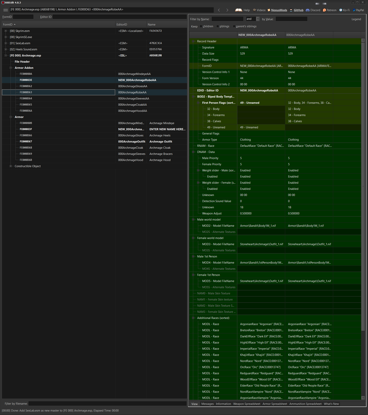Click the record view vertical scrollbar thumb
This screenshot has width=368, height=415.
click(363, 186)
